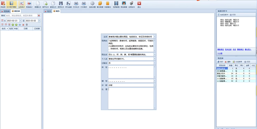
Task: Click the 体检 field scrollbar
Action: pyautogui.click(x=154, y=72)
